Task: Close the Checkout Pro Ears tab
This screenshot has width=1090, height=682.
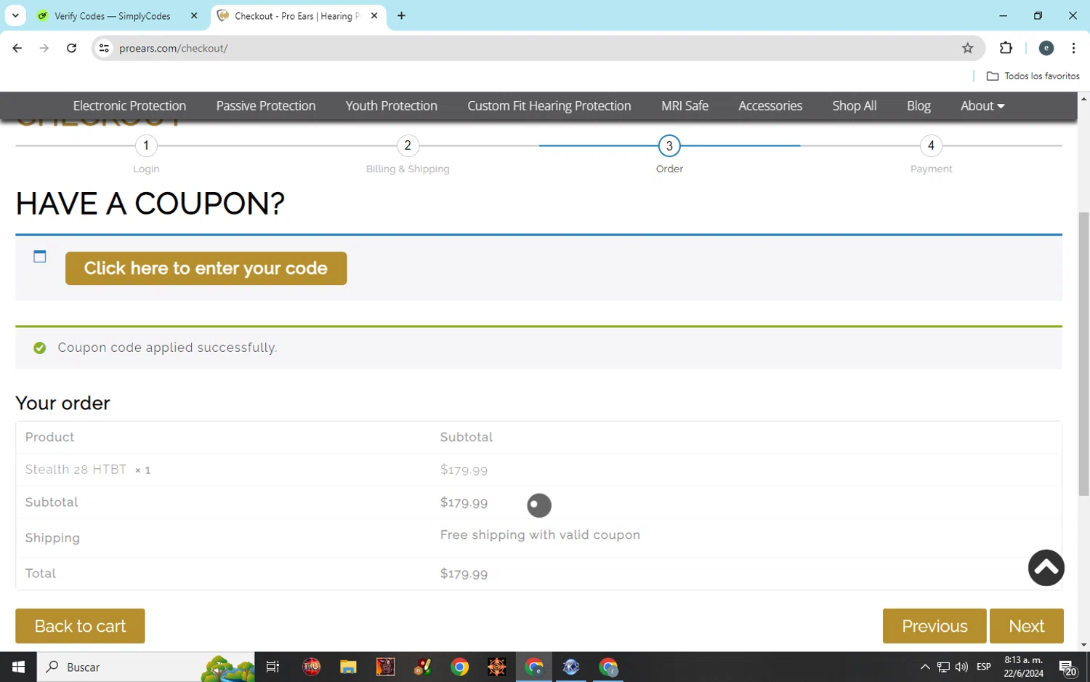Action: (374, 15)
